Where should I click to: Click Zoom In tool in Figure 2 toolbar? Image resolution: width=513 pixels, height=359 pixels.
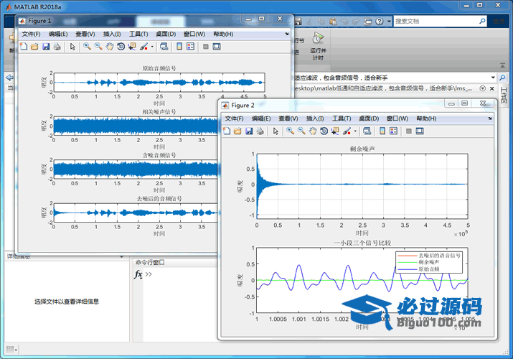(x=290, y=131)
